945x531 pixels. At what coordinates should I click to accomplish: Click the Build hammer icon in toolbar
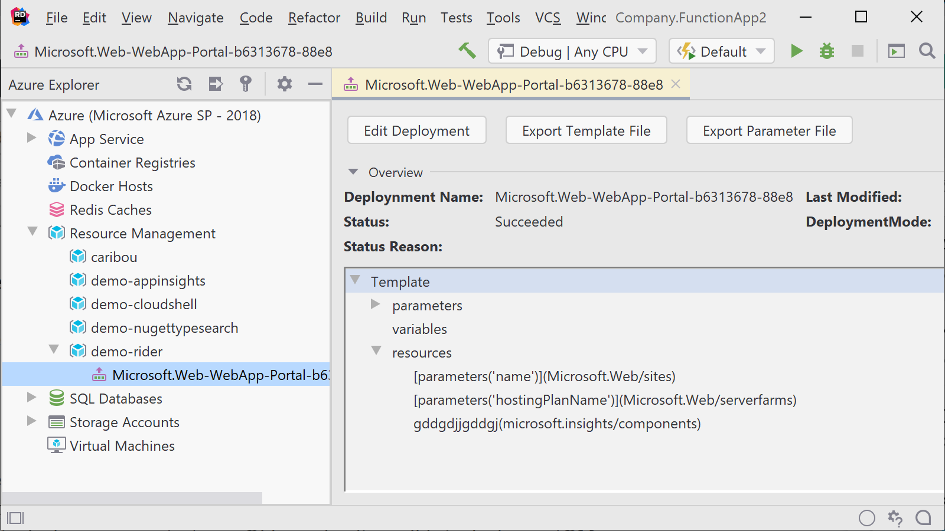pos(467,51)
